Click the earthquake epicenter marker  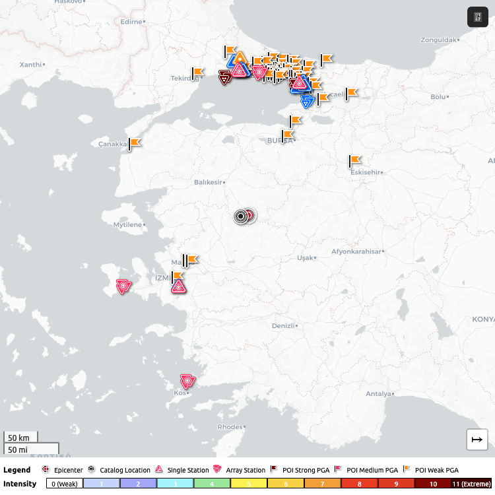249,215
